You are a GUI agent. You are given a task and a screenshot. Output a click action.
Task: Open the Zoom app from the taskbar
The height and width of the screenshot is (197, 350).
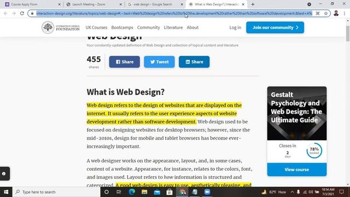click(x=207, y=192)
